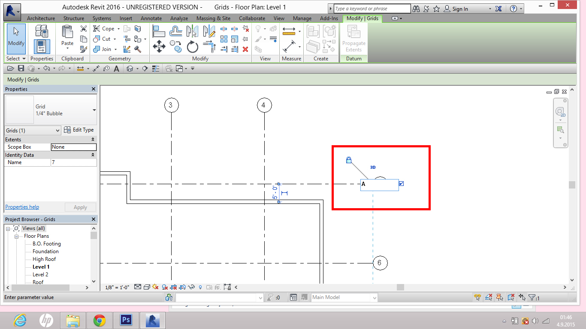This screenshot has height=329, width=586.
Task: Open the Massing & Site tab
Action: click(x=213, y=18)
